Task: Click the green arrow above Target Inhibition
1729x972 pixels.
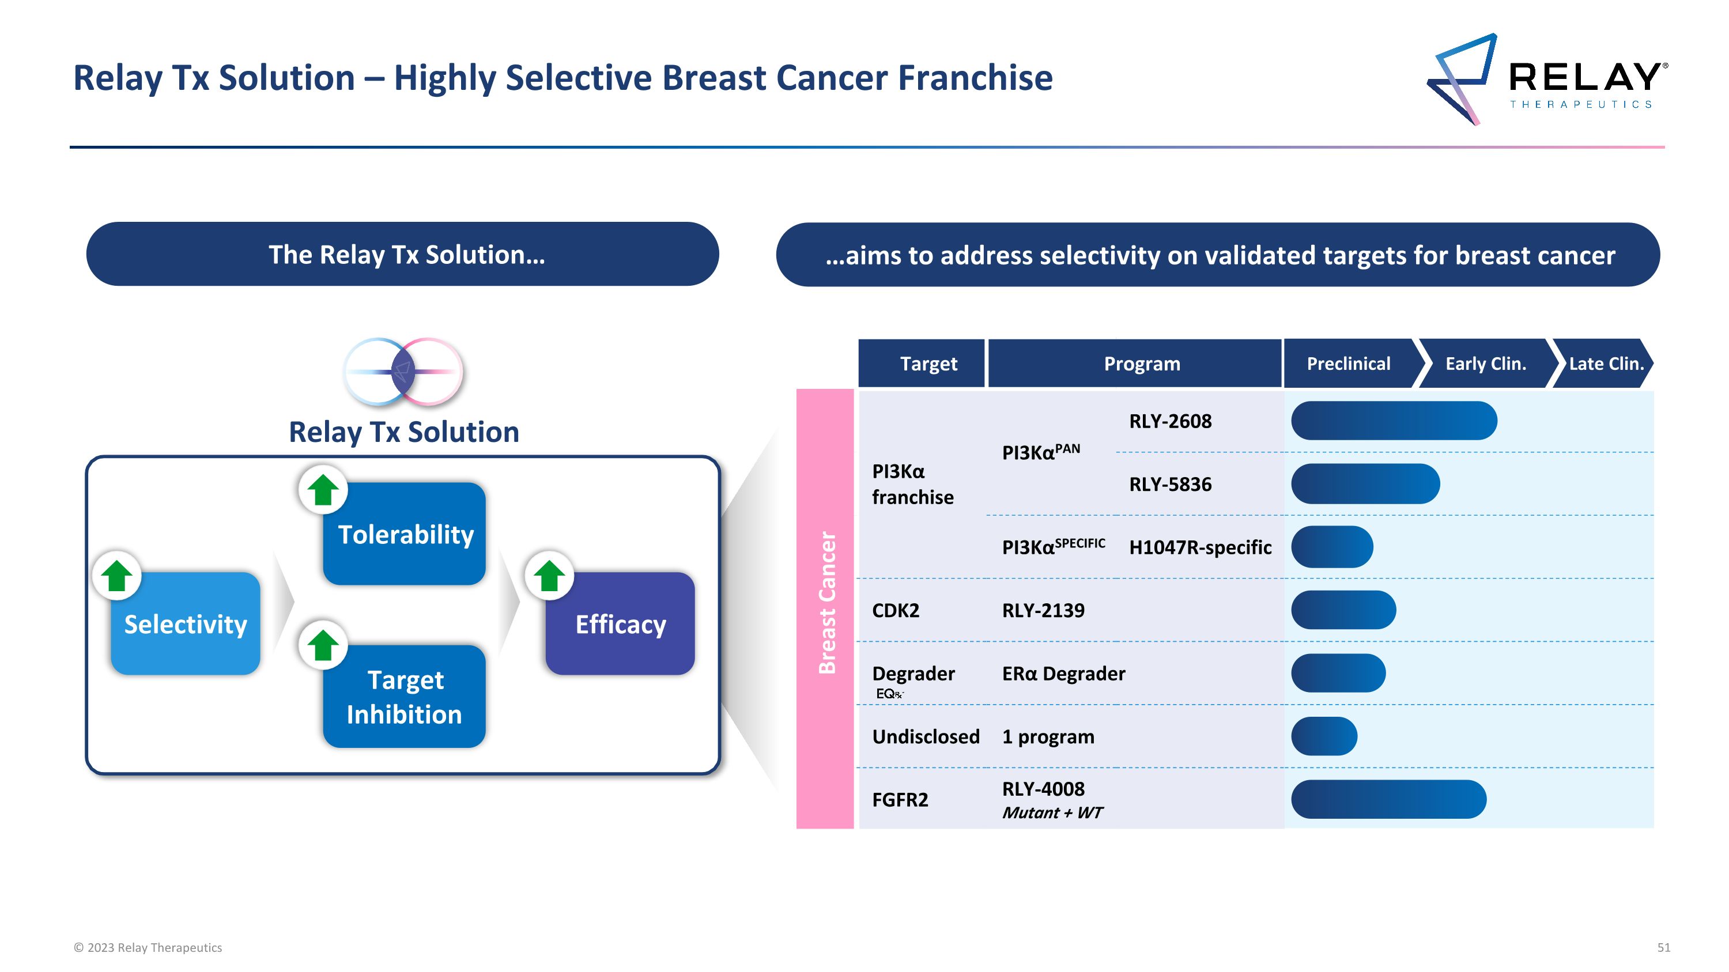Action: click(323, 645)
